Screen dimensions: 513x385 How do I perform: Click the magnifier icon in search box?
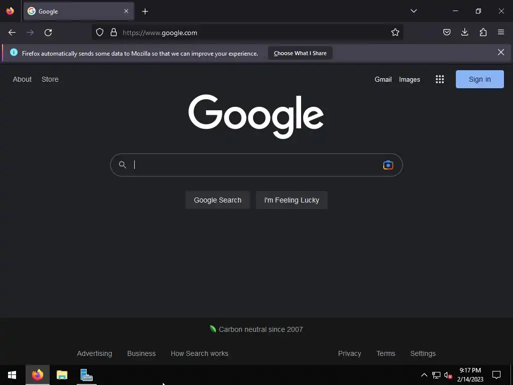pos(122,164)
